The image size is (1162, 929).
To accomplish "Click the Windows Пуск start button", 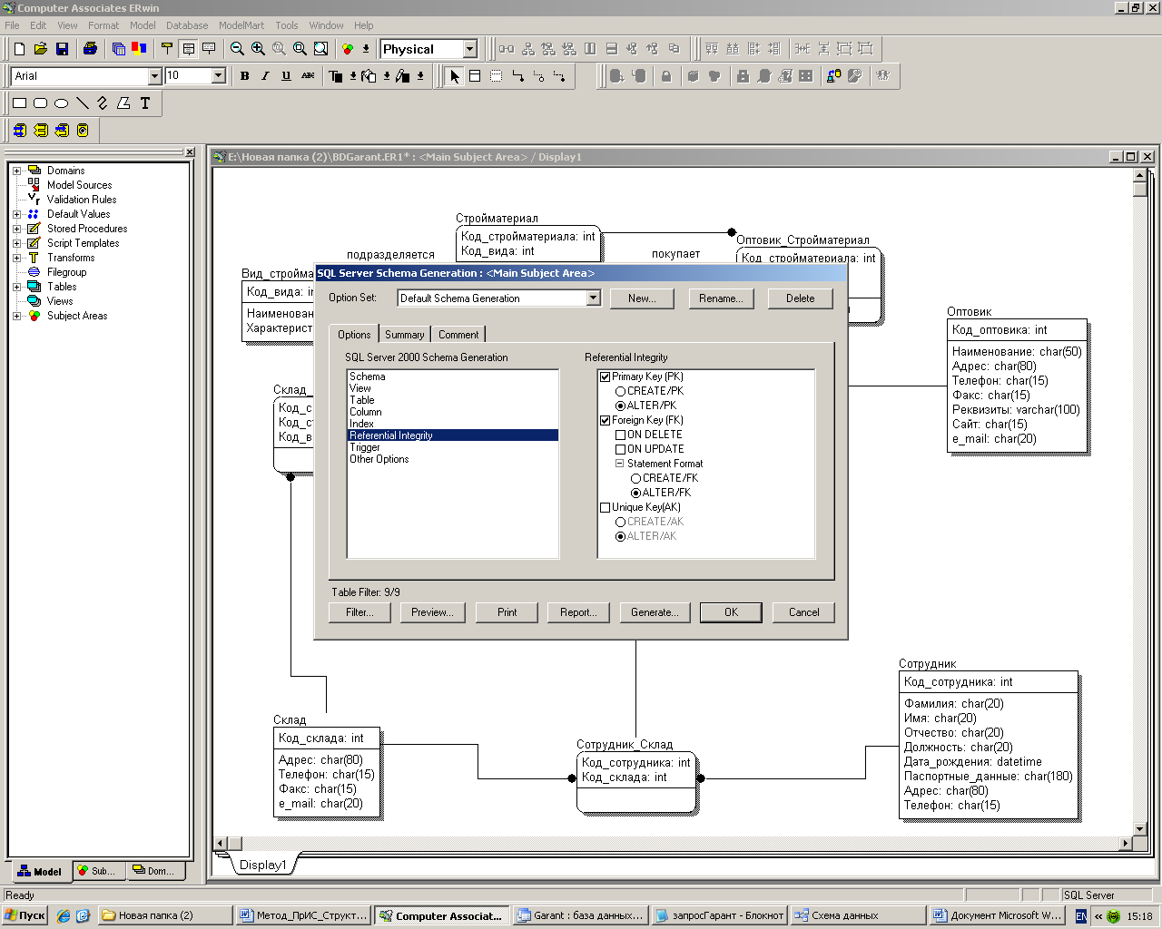I will pos(25,915).
